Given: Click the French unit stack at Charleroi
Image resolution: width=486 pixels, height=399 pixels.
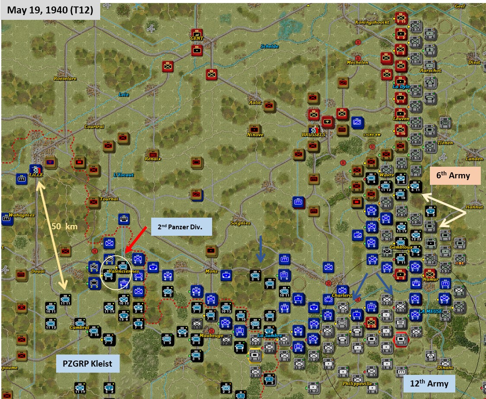Looking at the screenshot, I should [342, 290].
